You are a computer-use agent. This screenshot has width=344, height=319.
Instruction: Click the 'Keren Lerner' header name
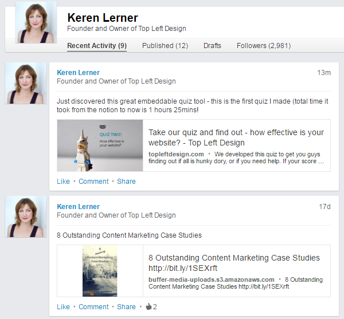tap(103, 18)
